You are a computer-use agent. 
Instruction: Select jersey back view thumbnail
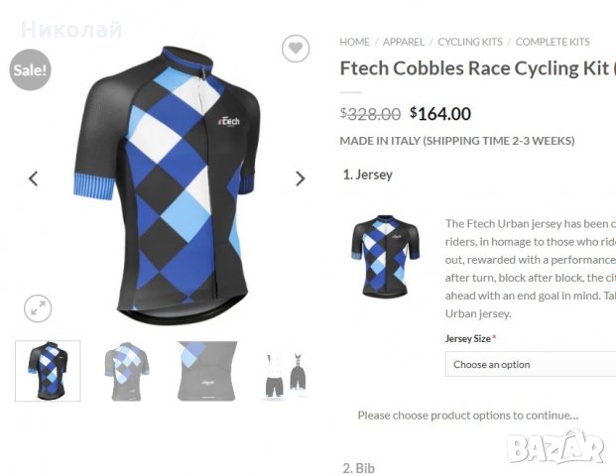(127, 371)
